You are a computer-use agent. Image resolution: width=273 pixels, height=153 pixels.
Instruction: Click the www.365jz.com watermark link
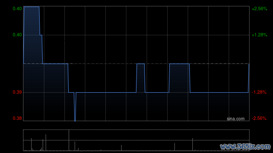click(x=245, y=147)
